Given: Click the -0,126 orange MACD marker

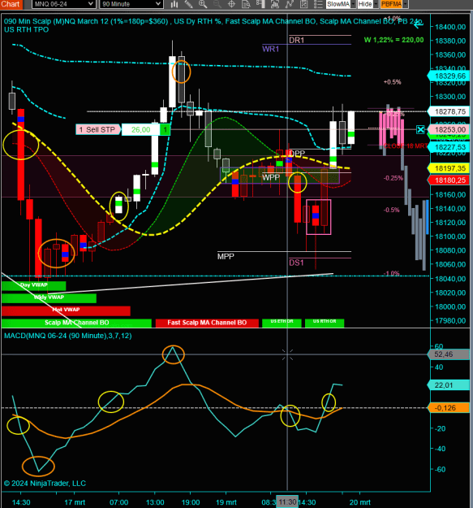Looking at the screenshot, I should tap(449, 408).
